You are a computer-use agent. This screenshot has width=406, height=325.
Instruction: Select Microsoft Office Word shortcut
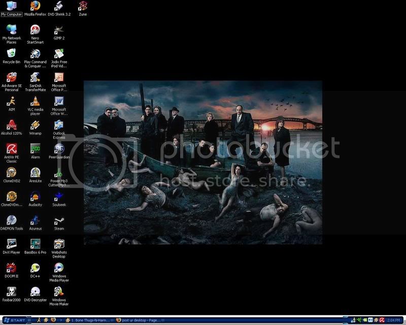click(59, 106)
